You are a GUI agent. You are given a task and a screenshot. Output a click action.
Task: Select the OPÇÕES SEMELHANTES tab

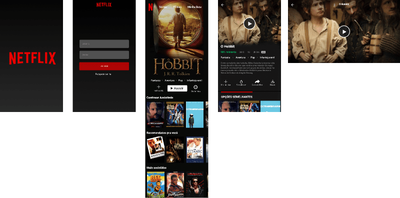[236, 97]
